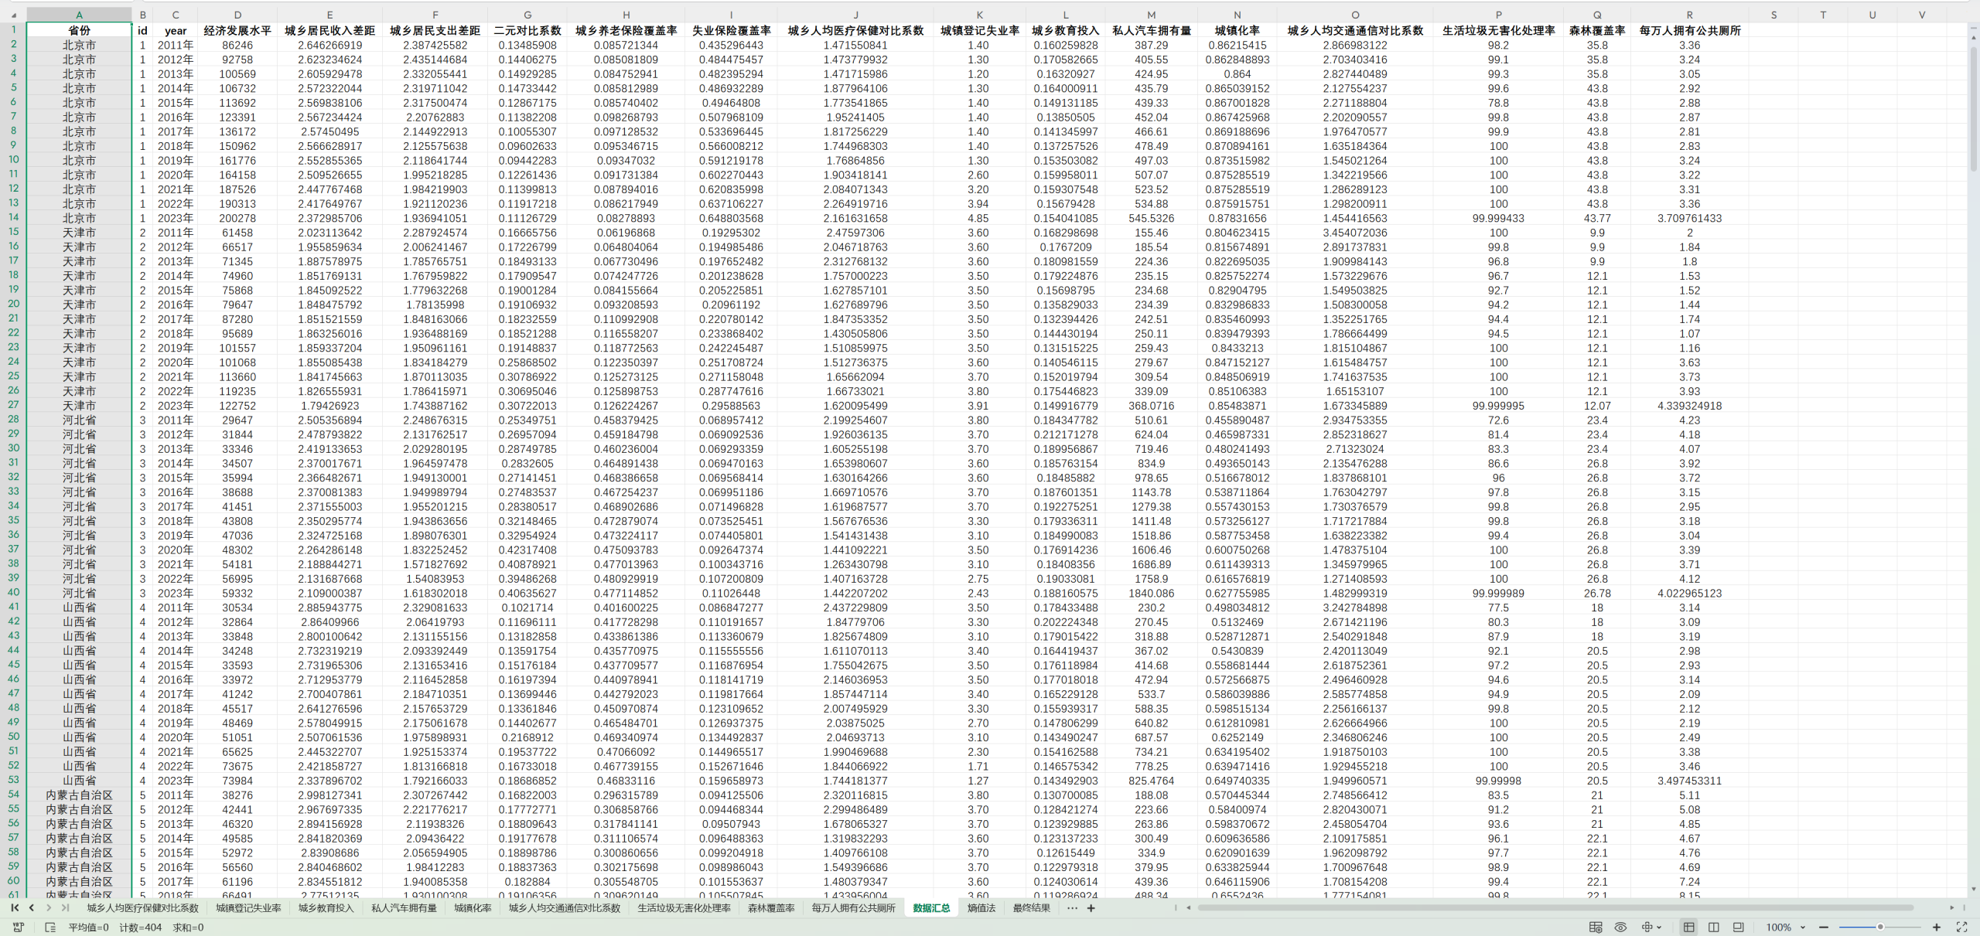Switch to normal view mode

[x=1688, y=927]
